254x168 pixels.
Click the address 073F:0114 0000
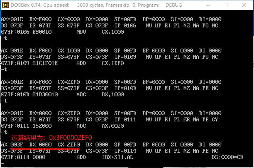[23, 157]
